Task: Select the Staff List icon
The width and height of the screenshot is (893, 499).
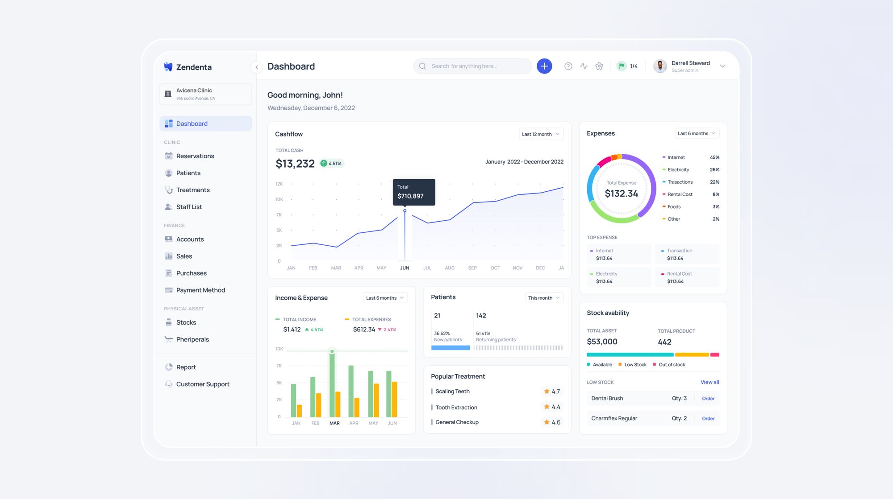Action: point(169,206)
